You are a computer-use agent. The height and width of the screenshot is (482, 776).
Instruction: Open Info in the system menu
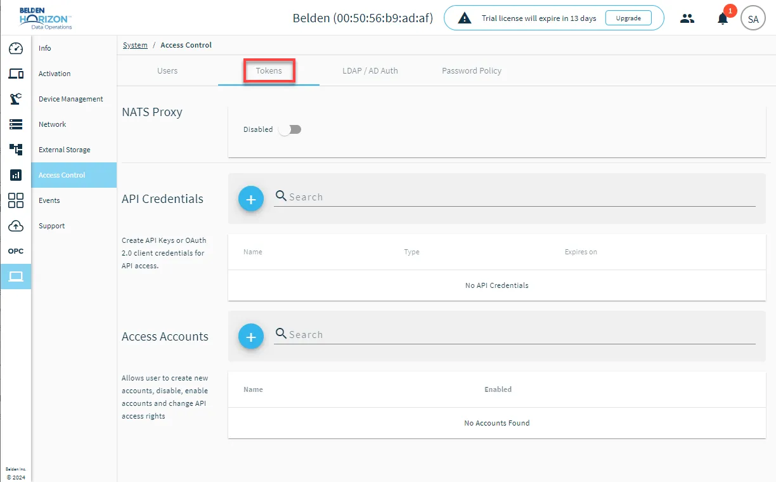tap(74, 48)
